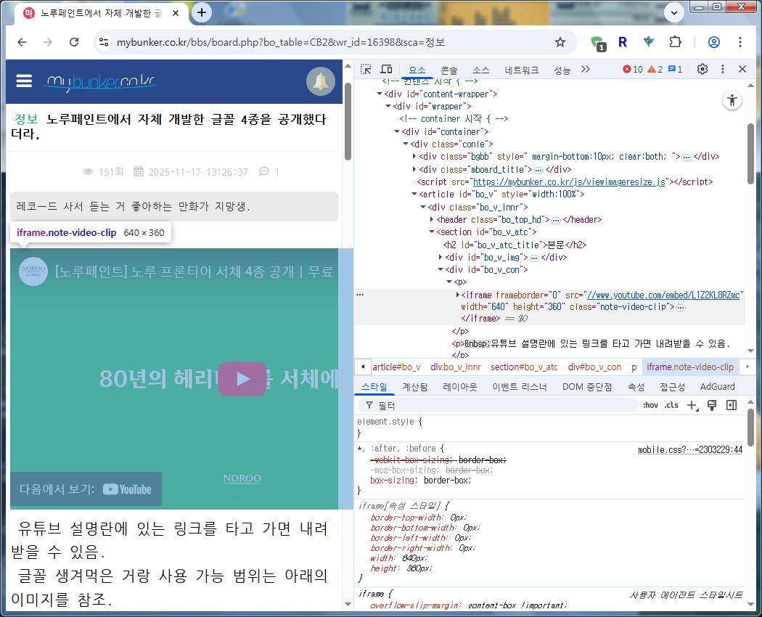This screenshot has width=762, height=617.
Task: Switch to the 네트워크 tab
Action: 522,70
